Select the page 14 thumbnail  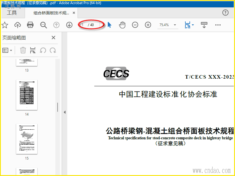(x=27, y=95)
